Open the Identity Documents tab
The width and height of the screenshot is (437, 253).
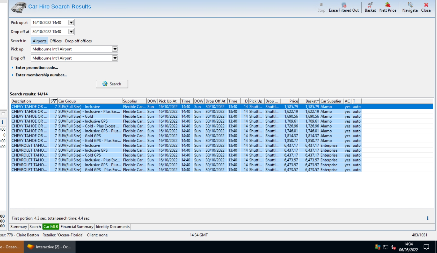113,227
